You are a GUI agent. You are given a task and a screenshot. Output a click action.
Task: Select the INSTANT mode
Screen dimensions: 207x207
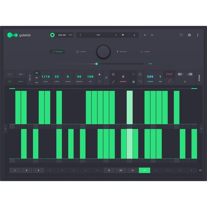[x=121, y=52]
